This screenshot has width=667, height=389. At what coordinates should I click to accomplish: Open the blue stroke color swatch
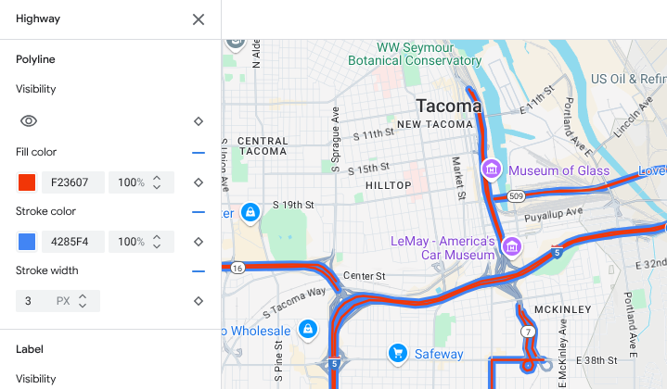click(x=27, y=242)
